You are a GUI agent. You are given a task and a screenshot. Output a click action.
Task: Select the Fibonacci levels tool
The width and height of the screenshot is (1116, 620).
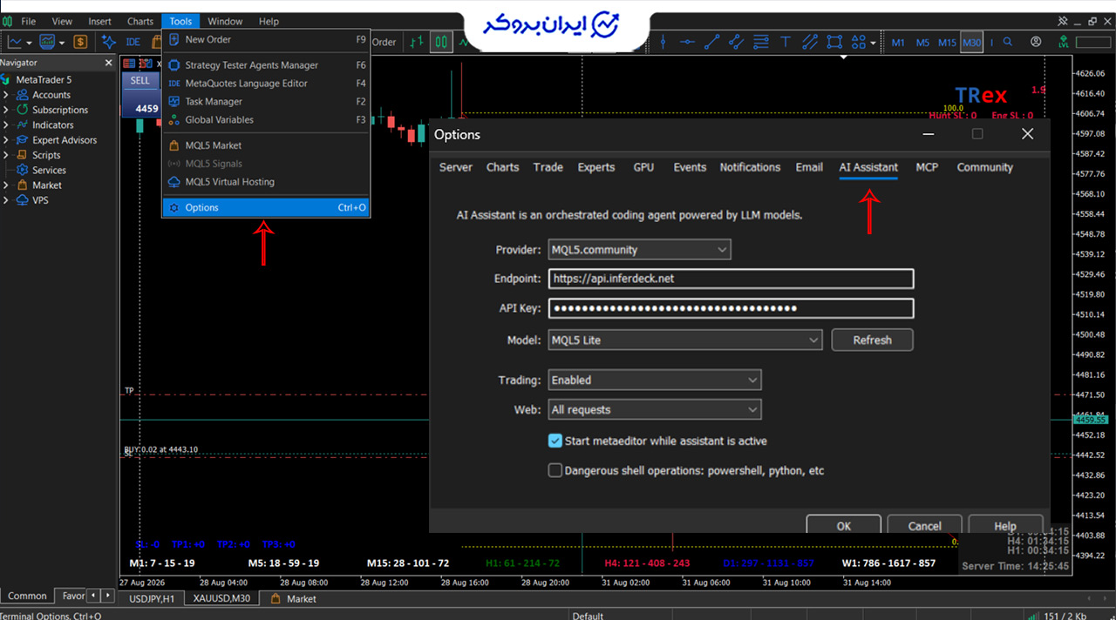(x=761, y=42)
